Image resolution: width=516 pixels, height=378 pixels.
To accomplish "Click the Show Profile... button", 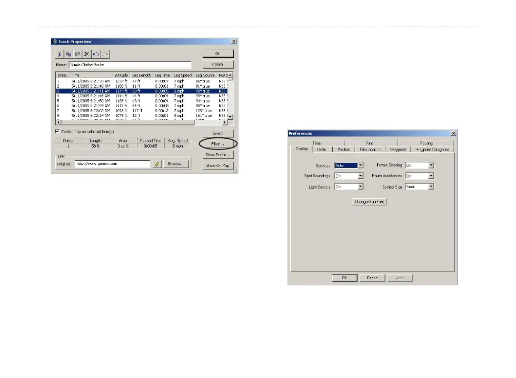I will (218, 155).
